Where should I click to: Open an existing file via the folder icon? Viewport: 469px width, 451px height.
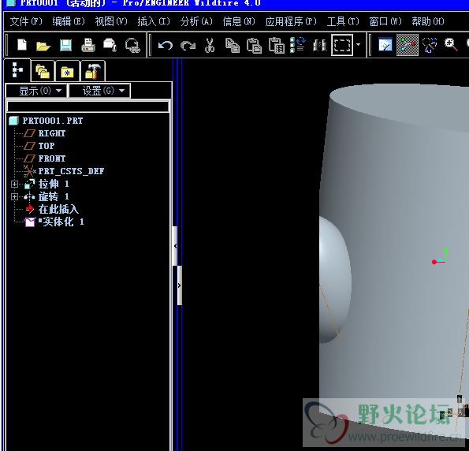43,46
